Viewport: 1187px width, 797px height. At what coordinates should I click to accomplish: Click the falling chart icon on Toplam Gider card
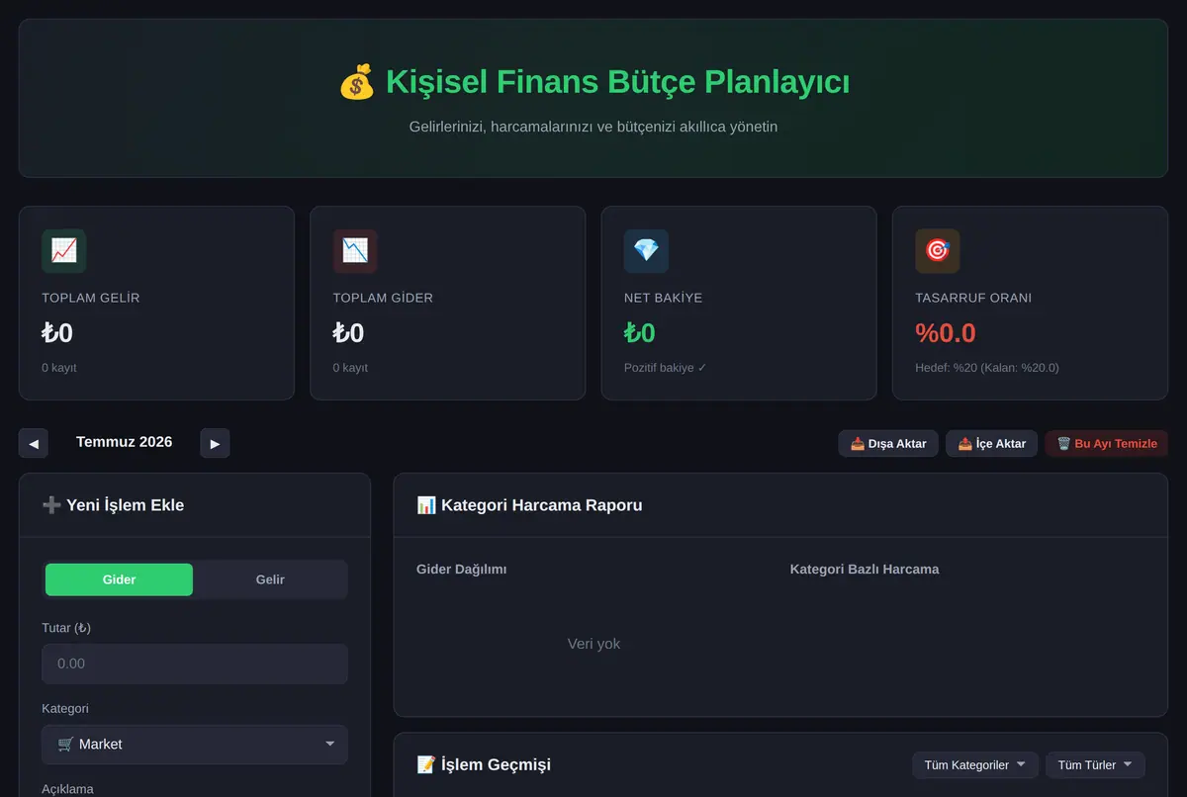point(355,251)
